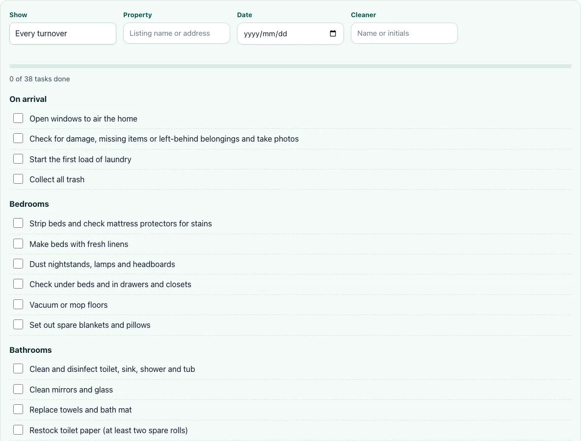Open the calendar picker icon in Date field
Viewport: 581px width, 441px height.
pyautogui.click(x=333, y=33)
